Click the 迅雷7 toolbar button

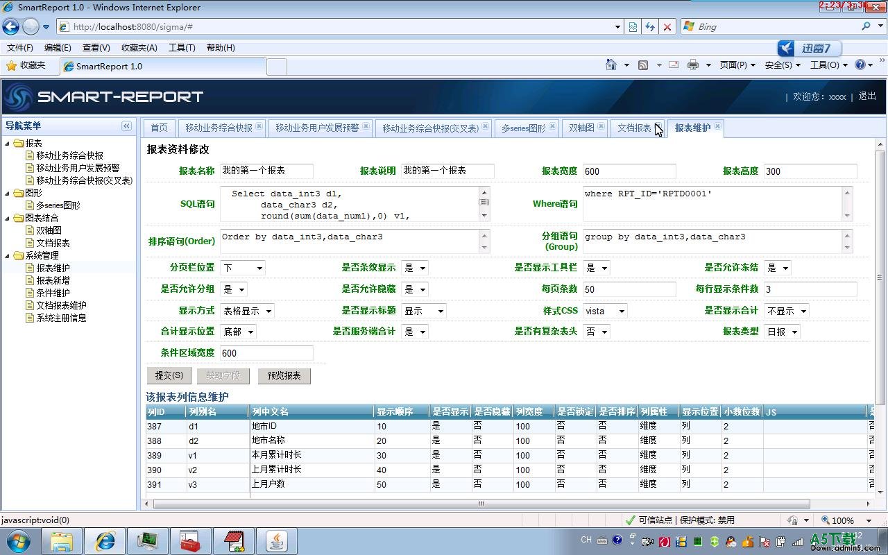pos(809,48)
